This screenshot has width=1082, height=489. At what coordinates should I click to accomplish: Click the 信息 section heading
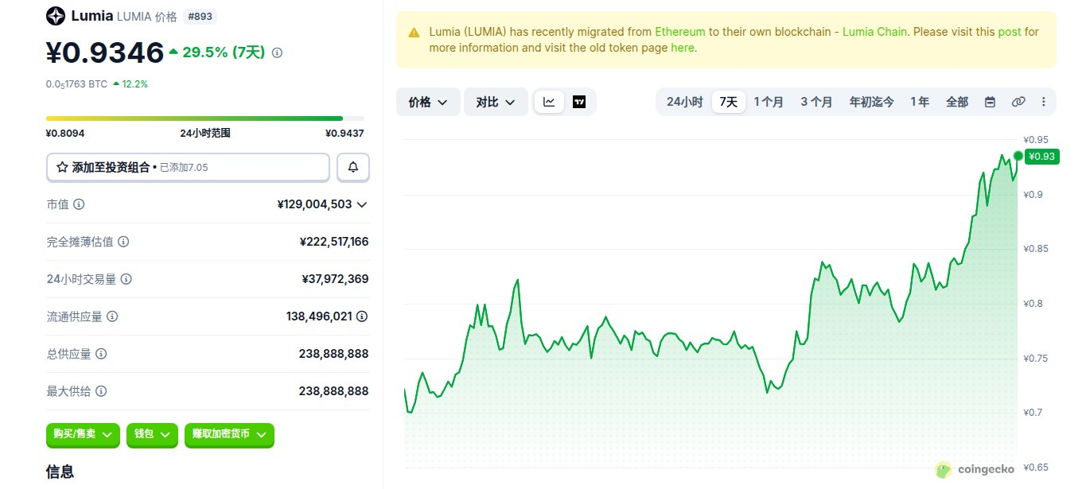pyautogui.click(x=60, y=472)
